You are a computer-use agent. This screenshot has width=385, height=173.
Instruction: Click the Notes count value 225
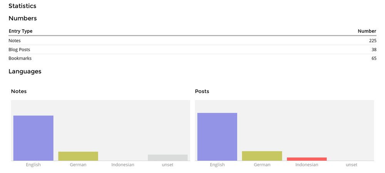[x=372, y=40]
